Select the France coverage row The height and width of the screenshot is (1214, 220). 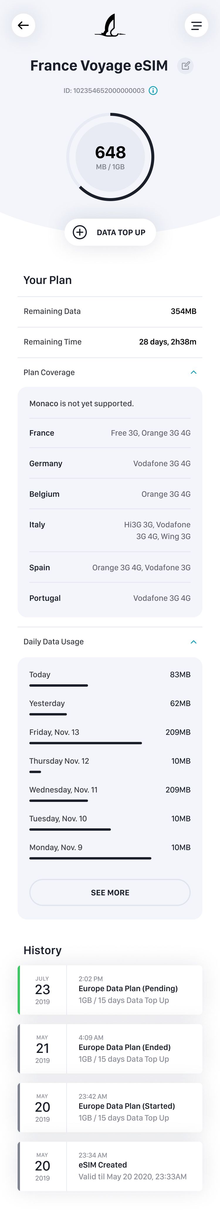(x=110, y=433)
